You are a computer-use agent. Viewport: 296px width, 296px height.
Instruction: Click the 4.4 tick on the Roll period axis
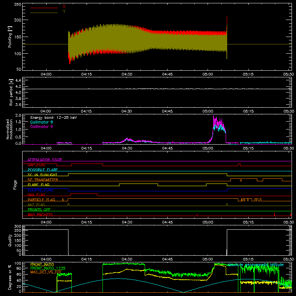click(x=18, y=80)
